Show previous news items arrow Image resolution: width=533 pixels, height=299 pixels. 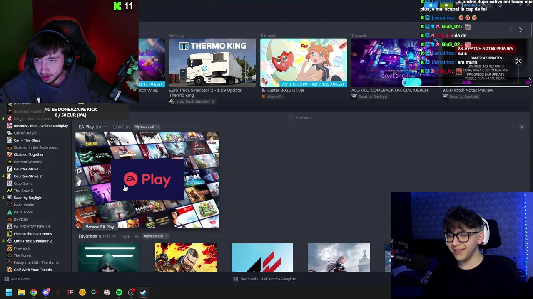[510, 29]
